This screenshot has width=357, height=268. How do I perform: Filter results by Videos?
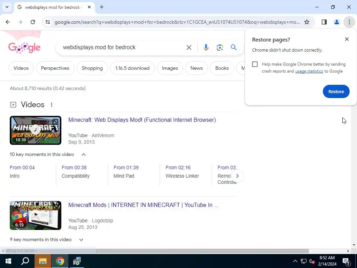[21, 68]
